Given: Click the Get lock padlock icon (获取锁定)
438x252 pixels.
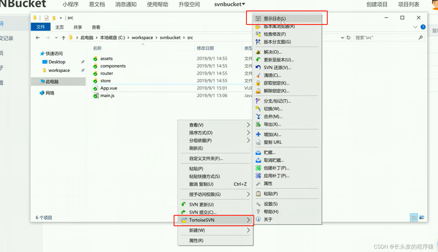Looking at the screenshot, I should click(x=258, y=83).
